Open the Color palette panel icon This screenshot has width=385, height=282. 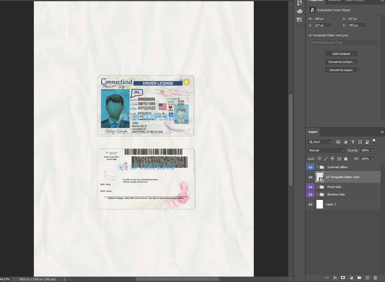[x=299, y=11]
